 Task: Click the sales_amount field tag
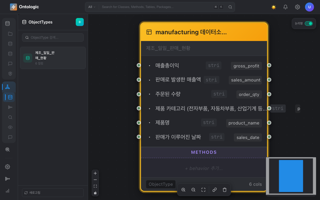(245, 80)
